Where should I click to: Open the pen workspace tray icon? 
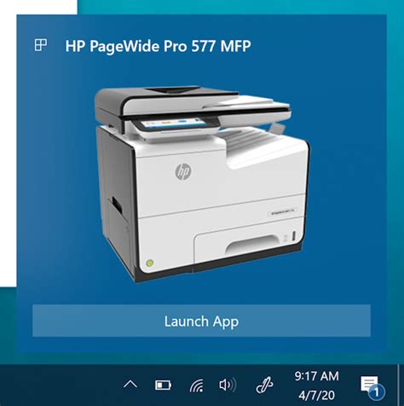(x=264, y=386)
